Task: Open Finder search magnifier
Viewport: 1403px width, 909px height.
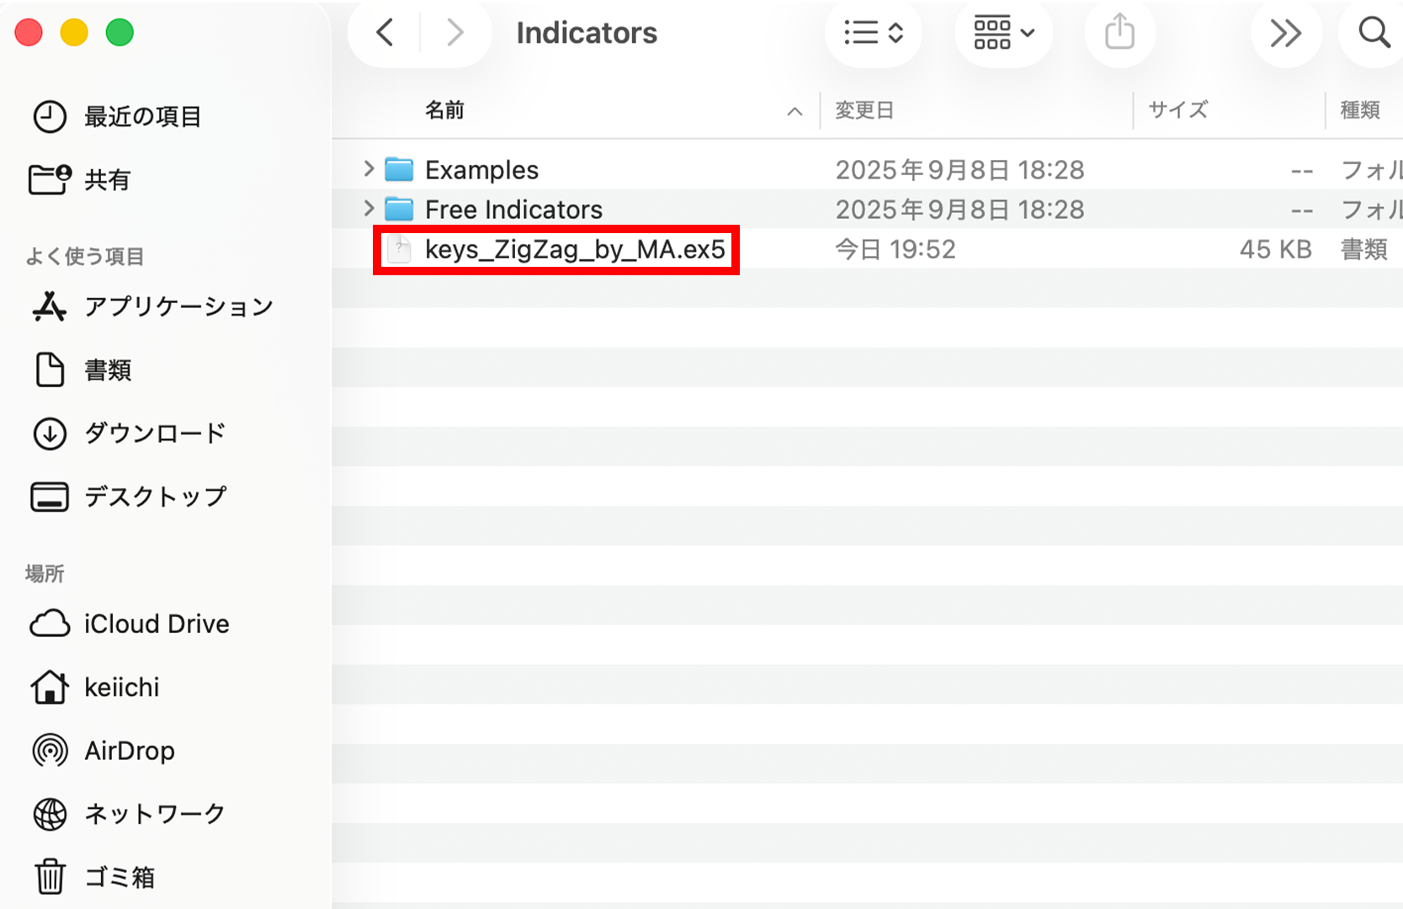Action: pyautogui.click(x=1374, y=34)
